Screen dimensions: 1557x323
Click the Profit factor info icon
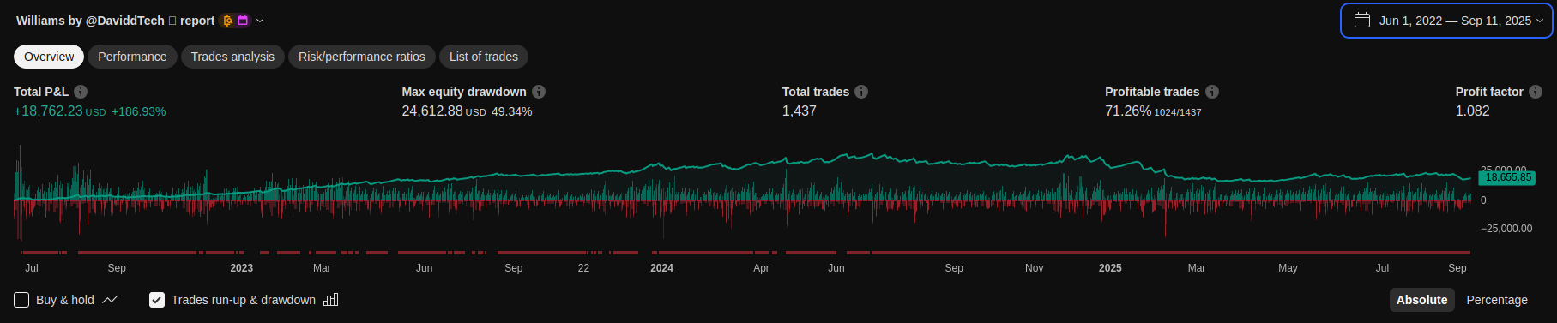pyautogui.click(x=1536, y=92)
